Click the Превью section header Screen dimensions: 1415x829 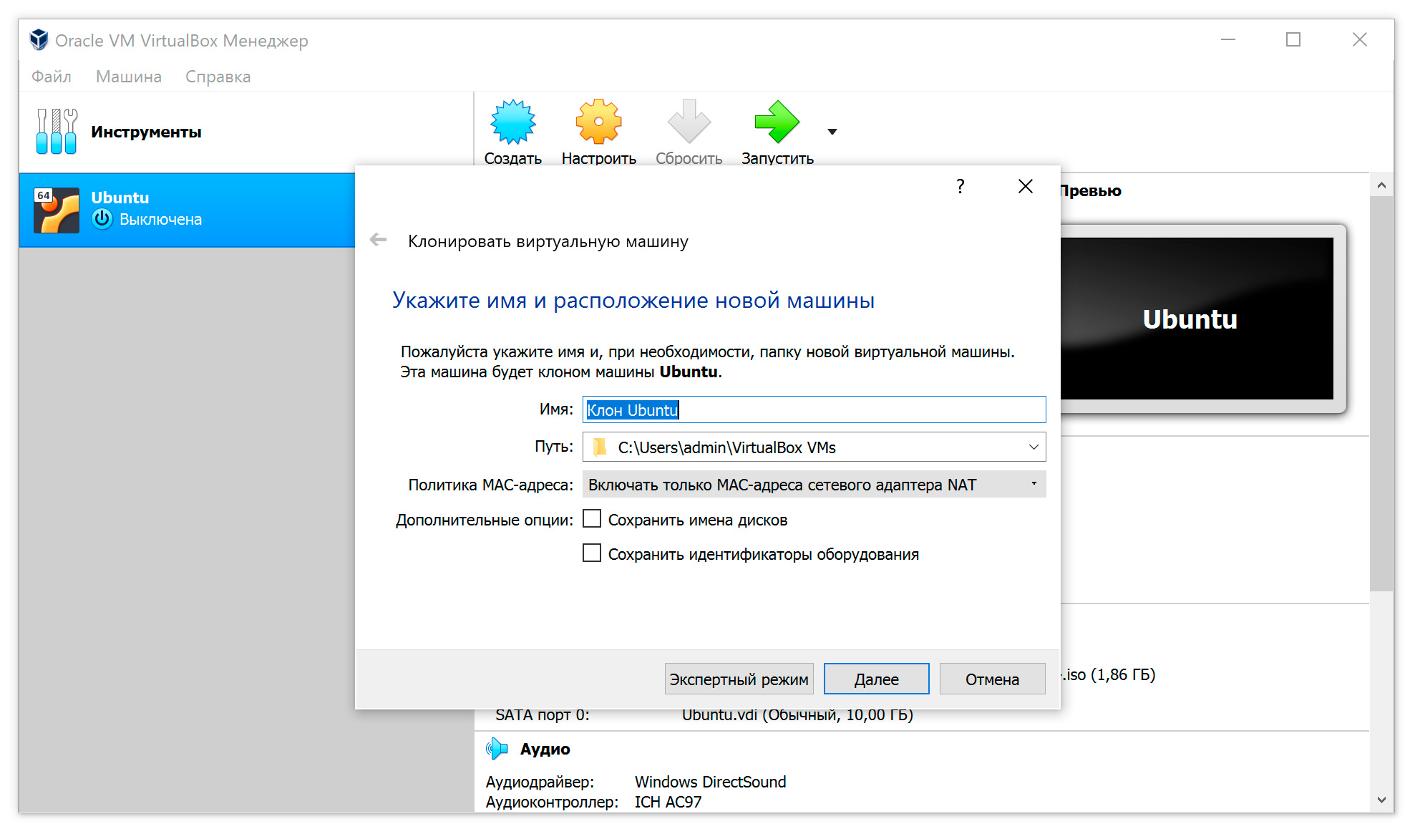click(x=1091, y=190)
